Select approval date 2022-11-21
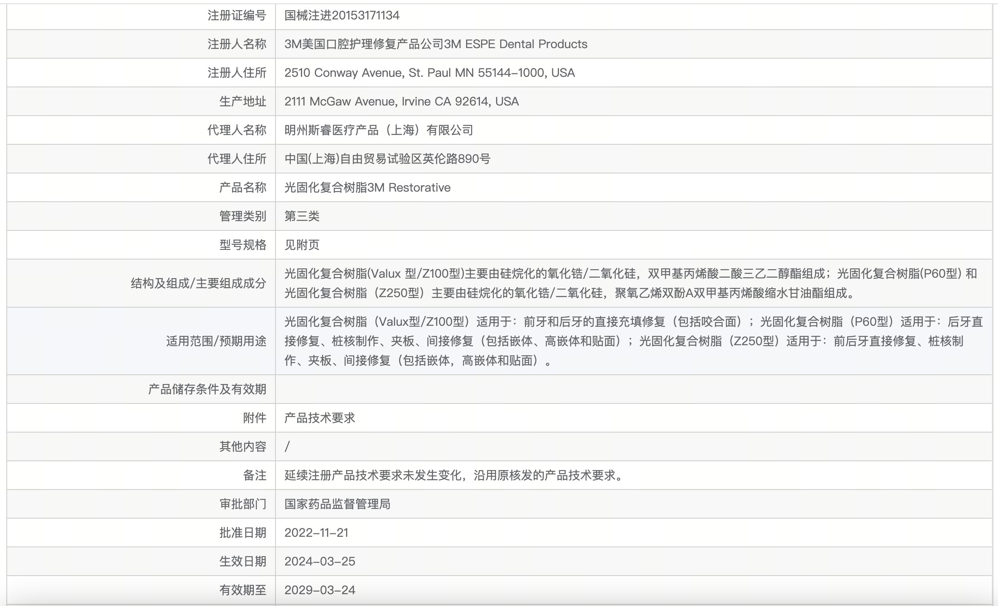 click(x=316, y=533)
